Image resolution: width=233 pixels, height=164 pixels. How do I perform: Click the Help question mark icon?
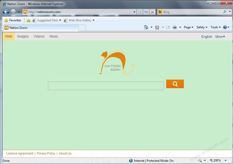pos(225,27)
